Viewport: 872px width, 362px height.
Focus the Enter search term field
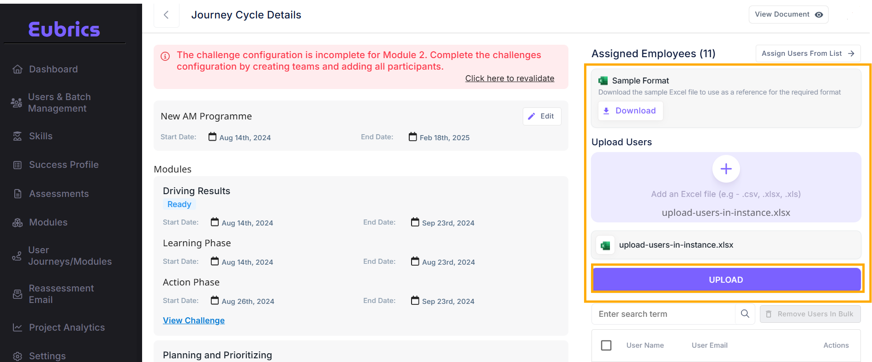[x=663, y=314]
